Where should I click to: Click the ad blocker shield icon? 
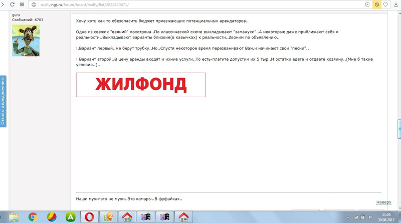coord(367,5)
